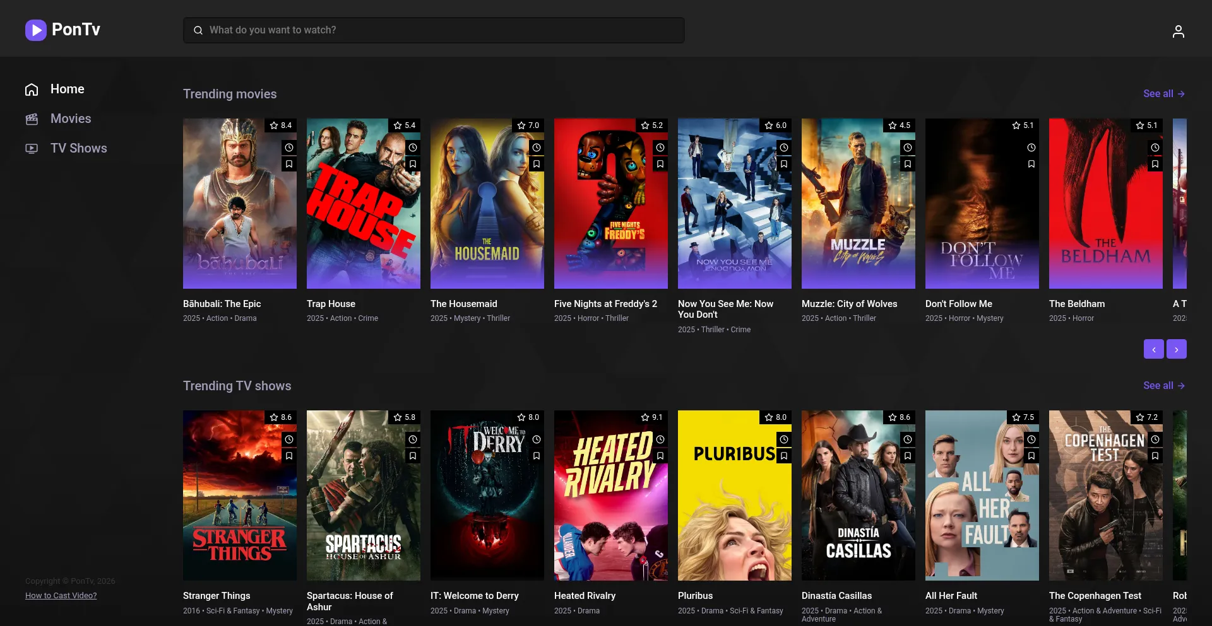Open TV Shows section in sidebar

pos(66,149)
